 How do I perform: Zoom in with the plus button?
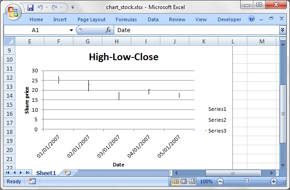[274, 181]
